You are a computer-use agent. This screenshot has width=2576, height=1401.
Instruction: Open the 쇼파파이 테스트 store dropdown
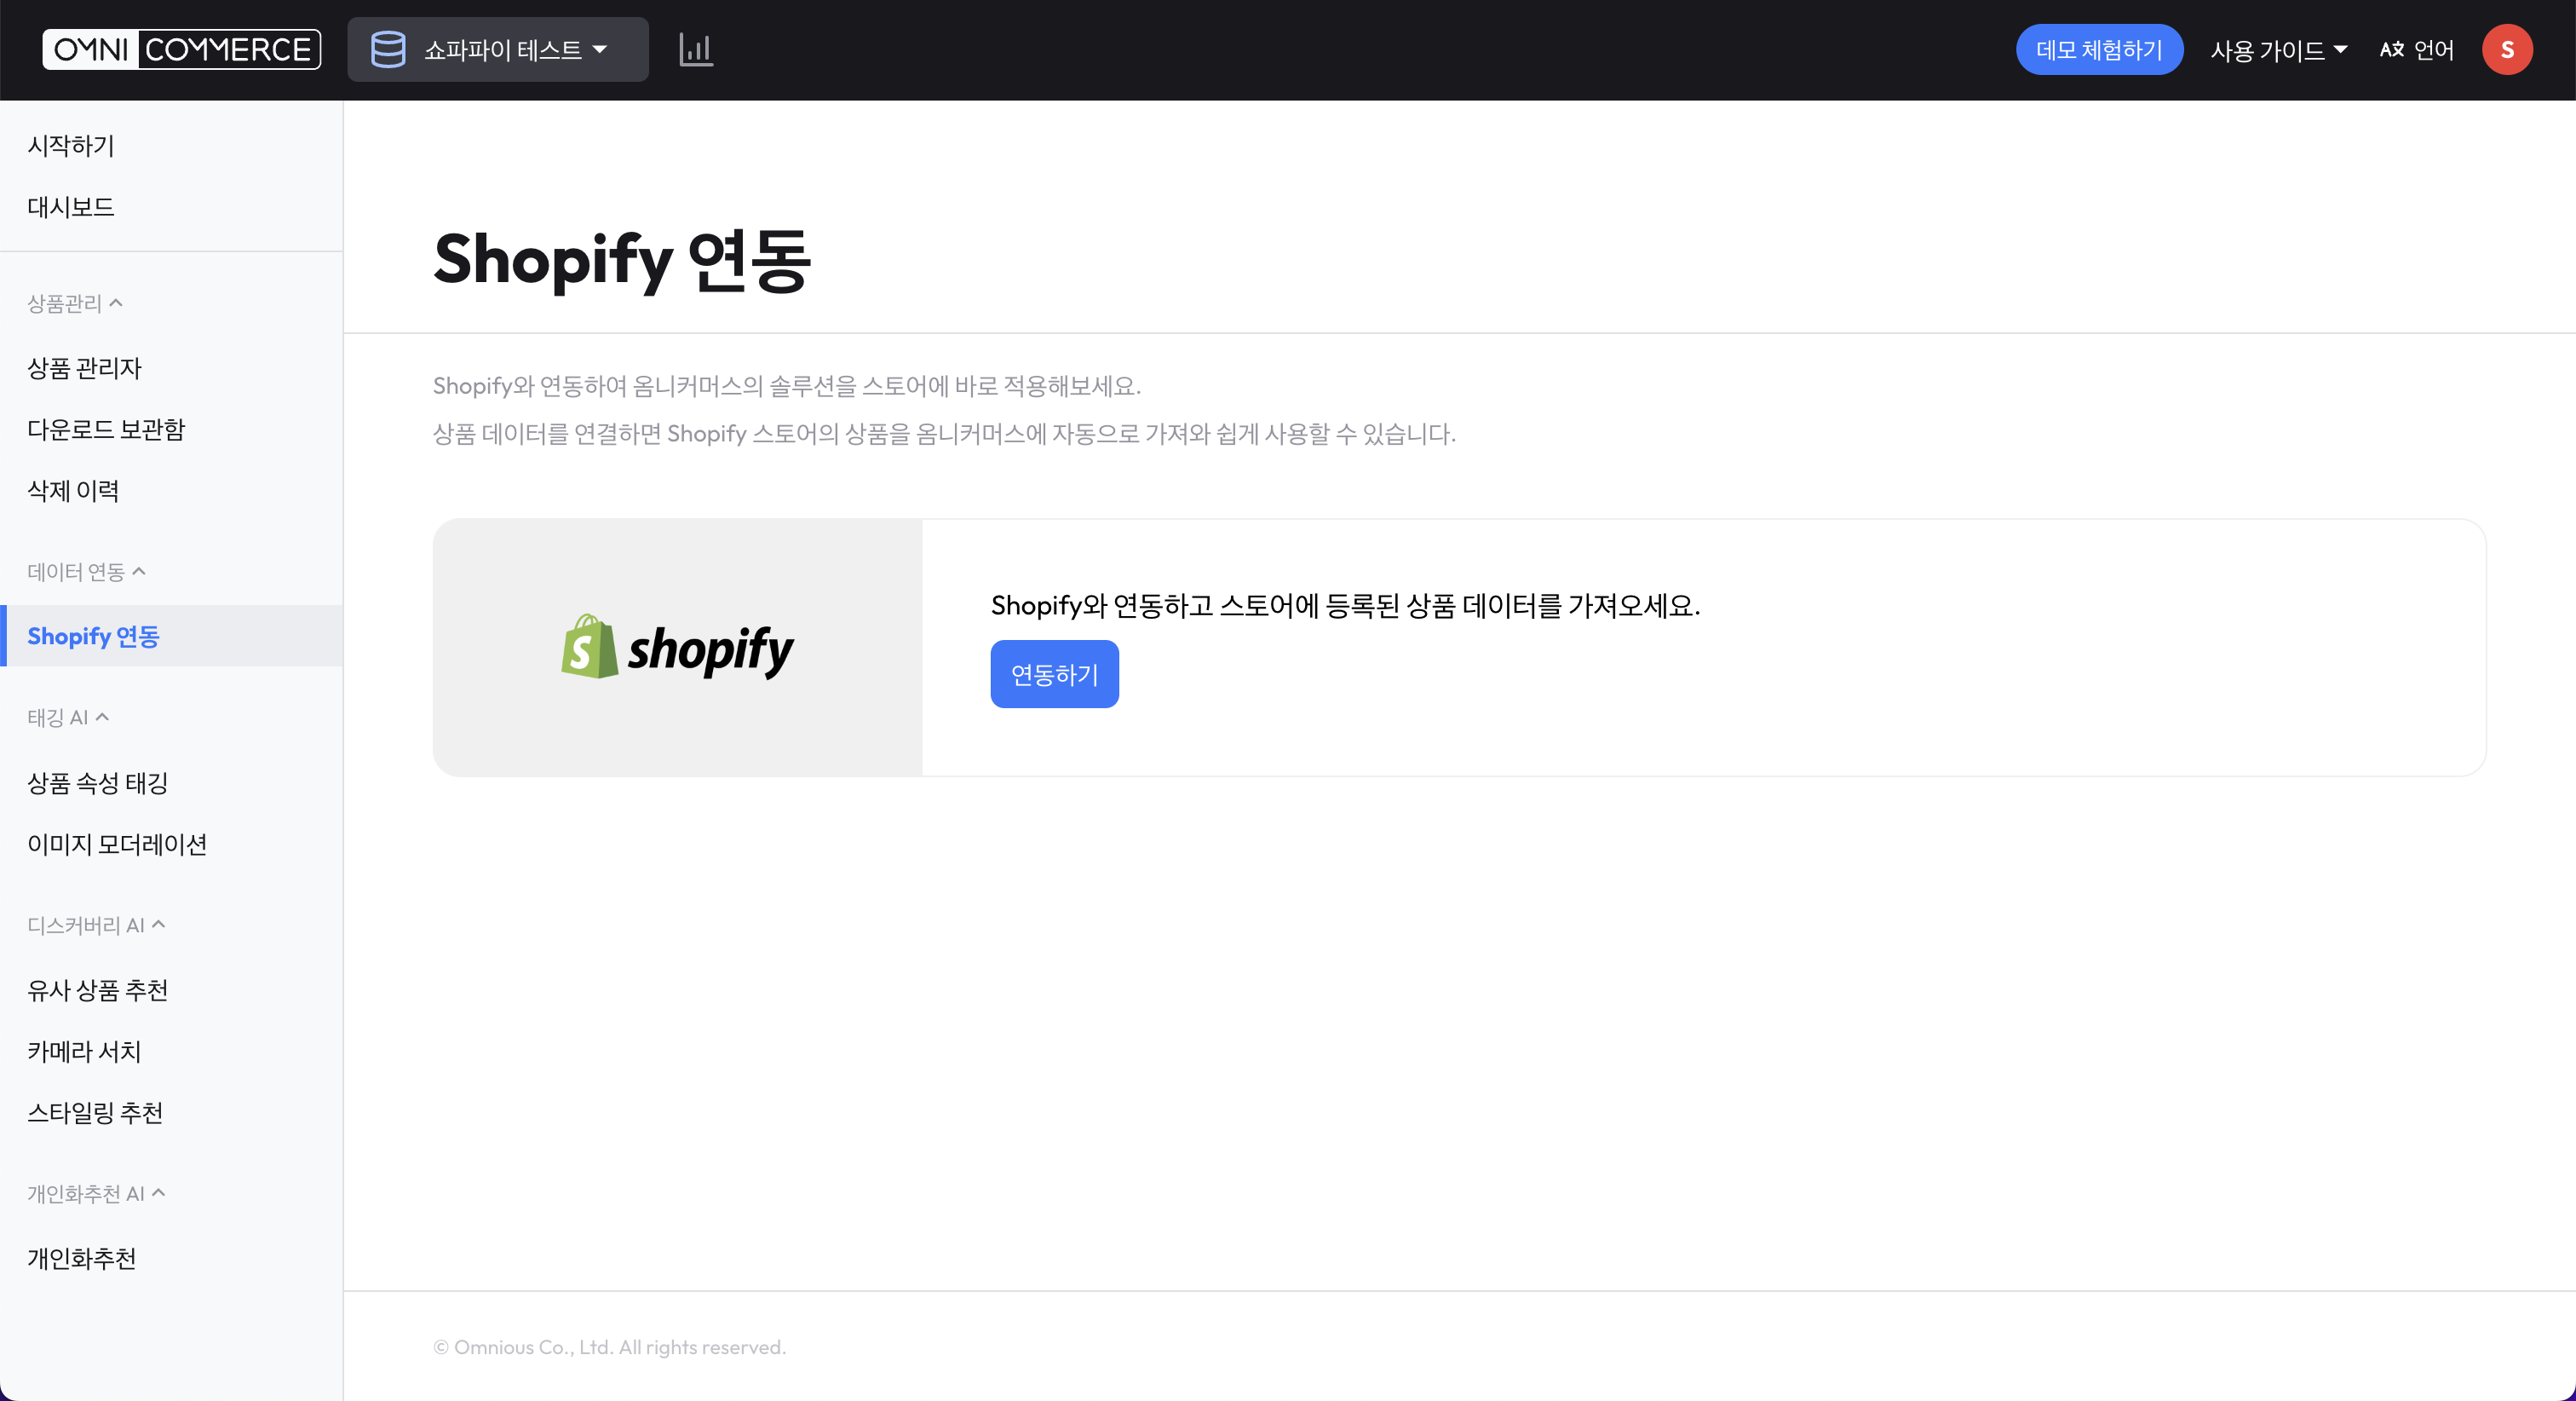(x=498, y=49)
